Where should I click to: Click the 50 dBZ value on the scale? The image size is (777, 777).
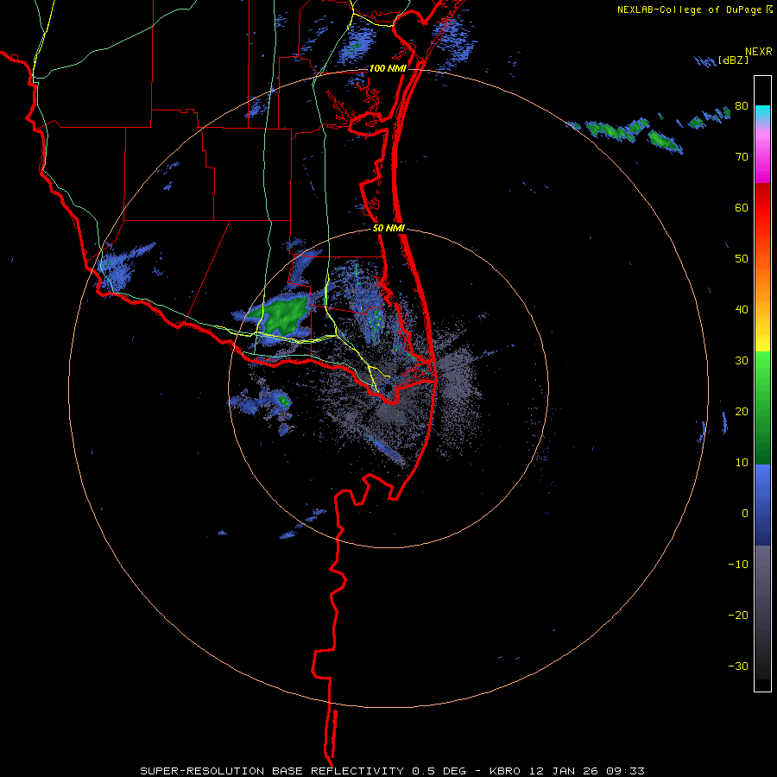pyautogui.click(x=742, y=259)
